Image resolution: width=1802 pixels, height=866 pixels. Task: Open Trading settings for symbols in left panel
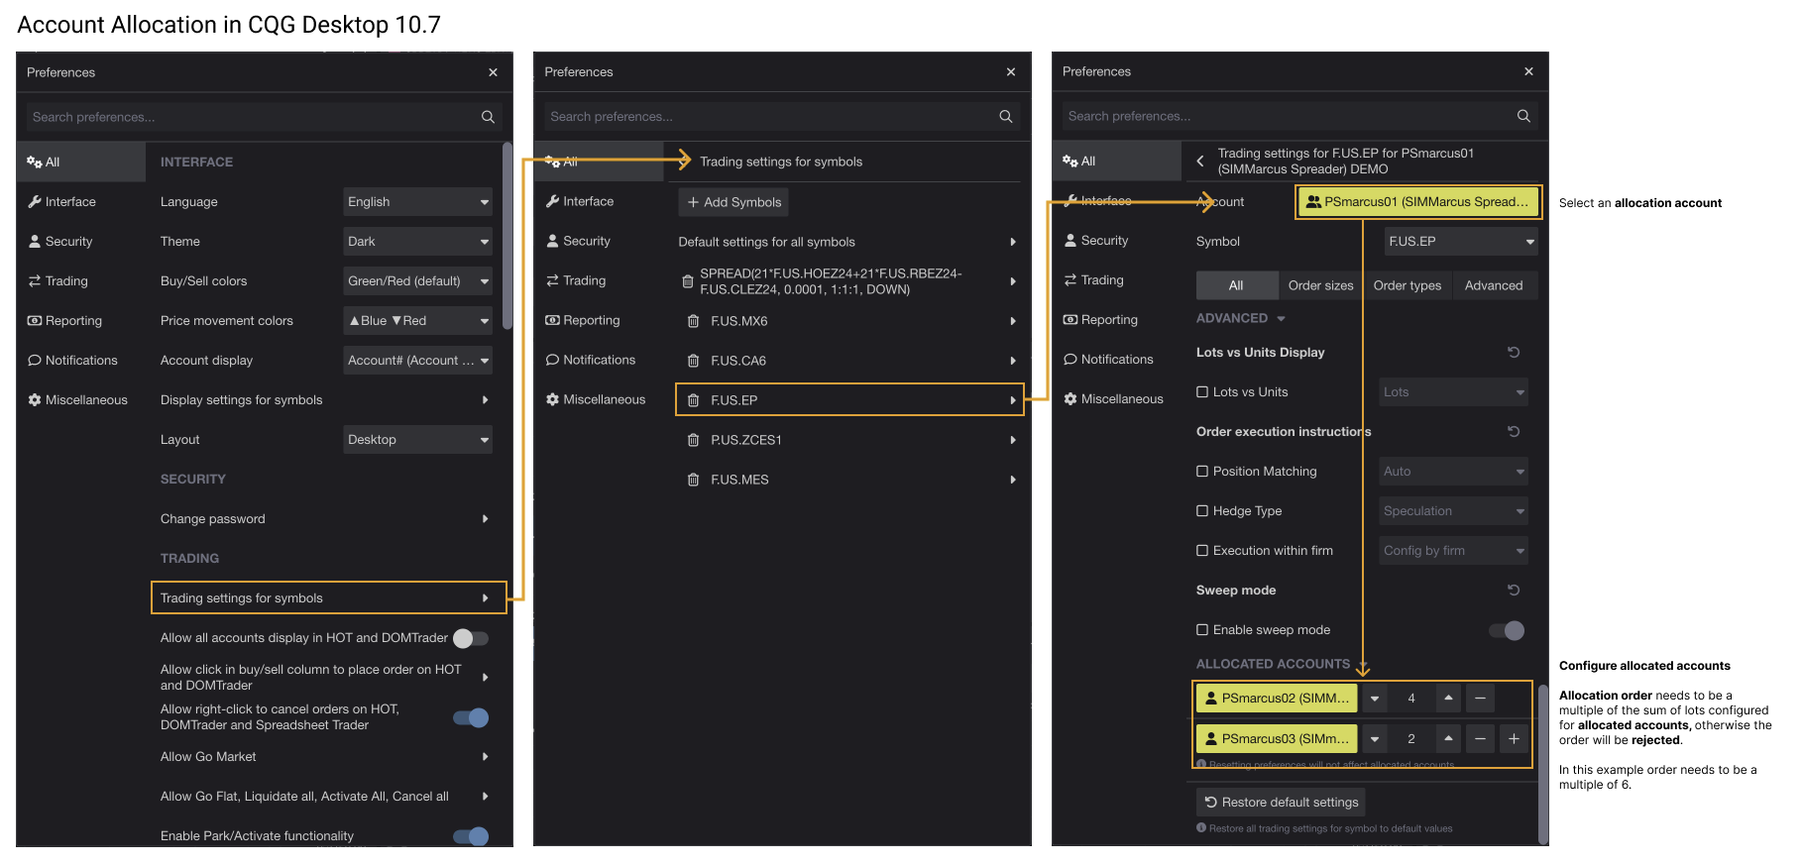[328, 598]
